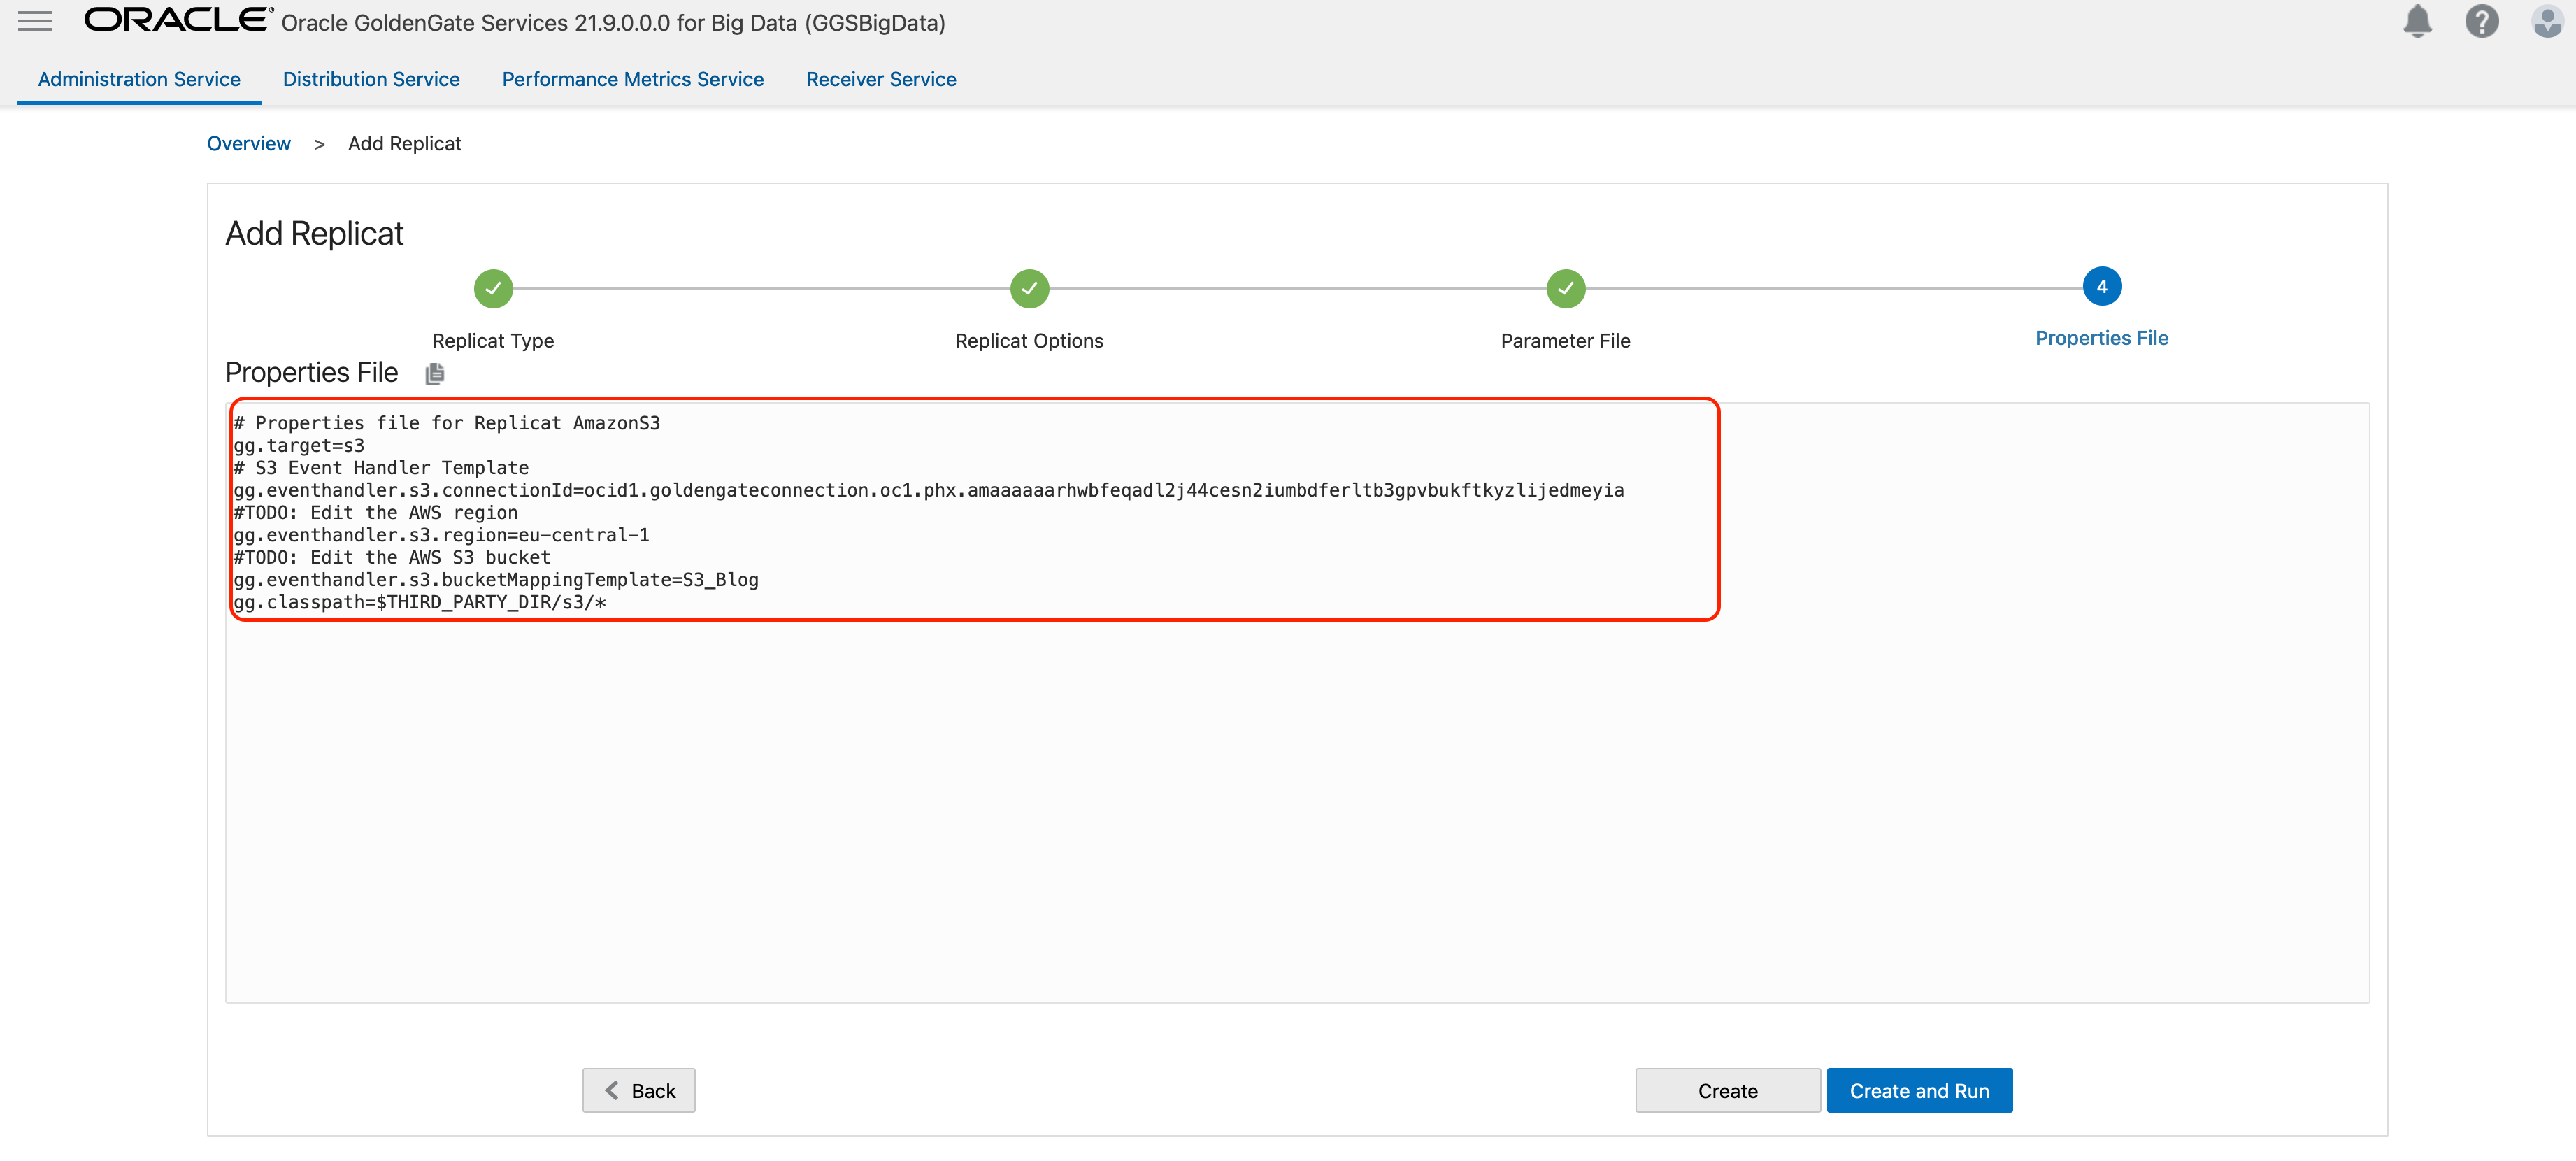Click the Create and Run button
This screenshot has width=2576, height=1161.
pos(1919,1090)
